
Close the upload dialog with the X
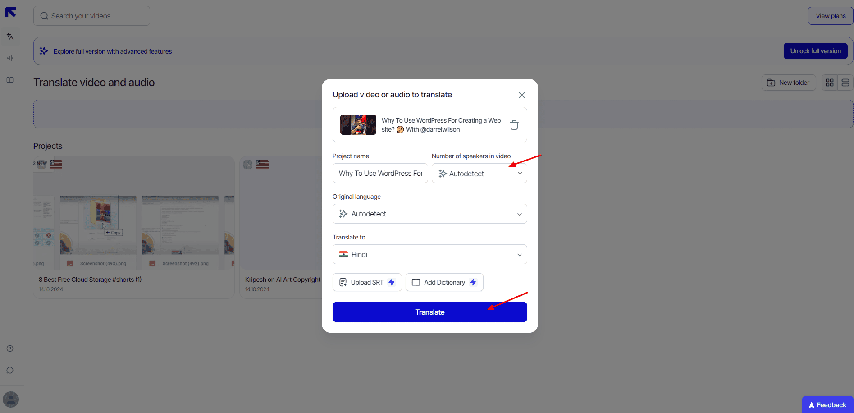[x=521, y=95]
